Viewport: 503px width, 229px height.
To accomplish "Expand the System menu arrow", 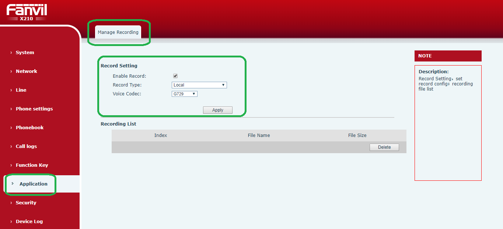I will pos(11,53).
